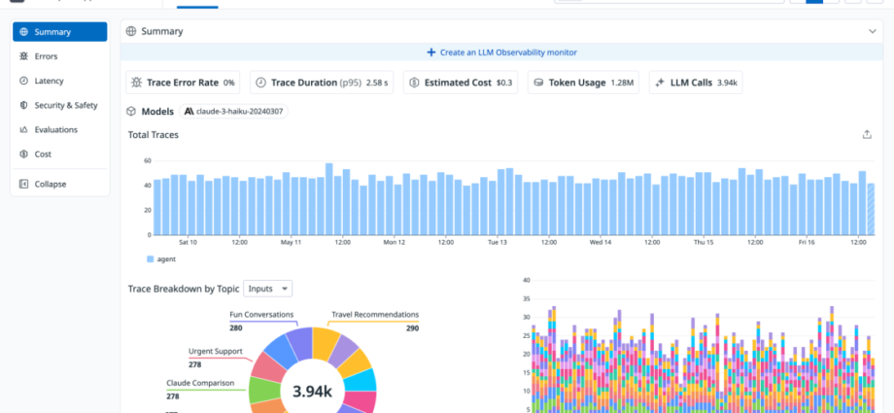894x413 pixels.
Task: Click the dollar icon on Estimated Cost card
Action: click(x=414, y=83)
